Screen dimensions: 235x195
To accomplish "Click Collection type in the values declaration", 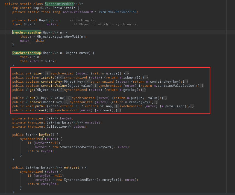I will pos(56,127).
